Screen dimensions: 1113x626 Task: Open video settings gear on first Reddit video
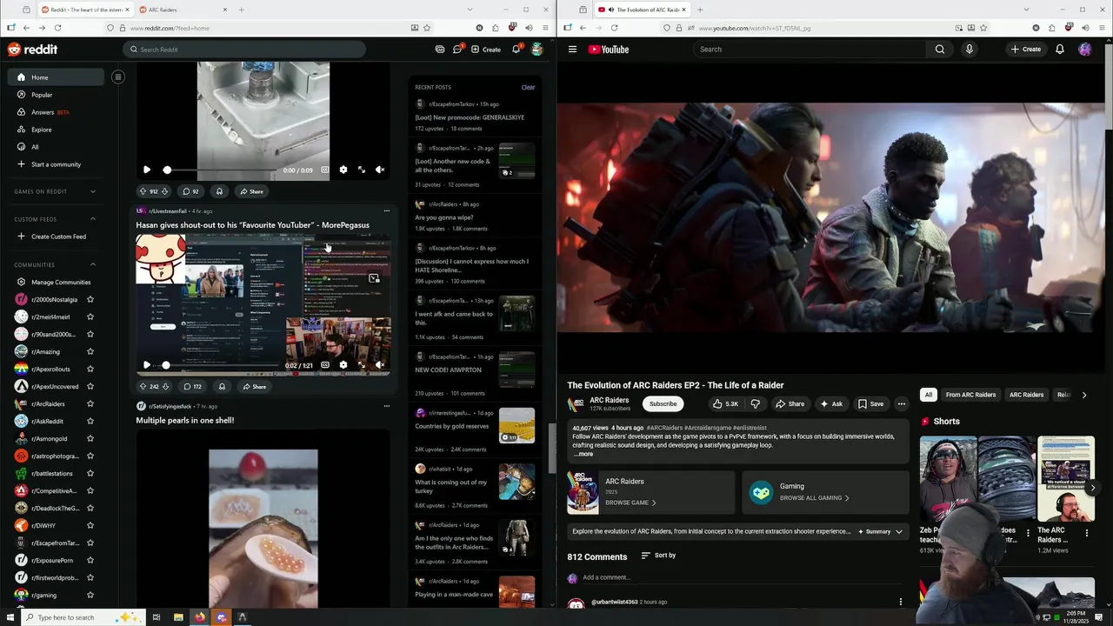pos(343,170)
